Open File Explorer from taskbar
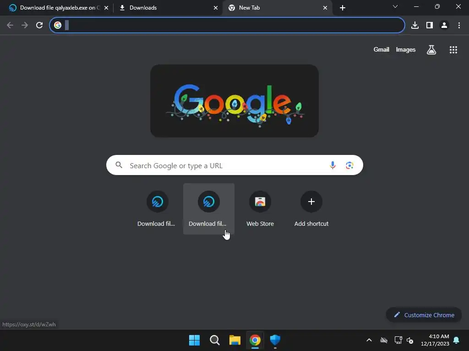 tap(235, 340)
